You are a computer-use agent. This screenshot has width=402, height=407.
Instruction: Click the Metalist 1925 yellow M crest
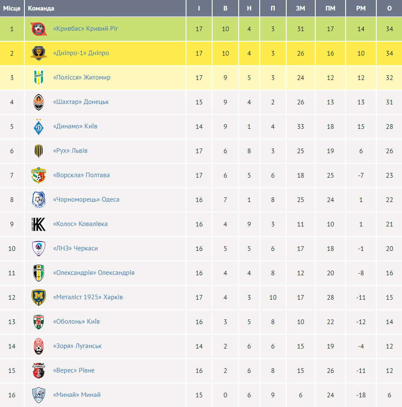tap(39, 297)
